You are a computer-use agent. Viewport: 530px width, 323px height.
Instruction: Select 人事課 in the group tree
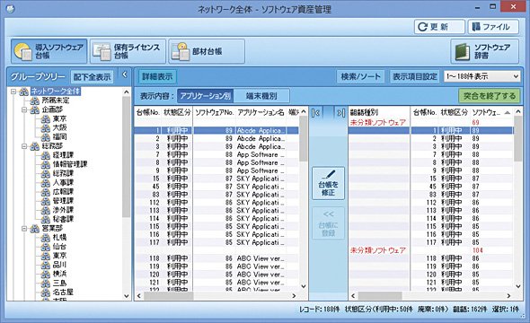coord(63,182)
